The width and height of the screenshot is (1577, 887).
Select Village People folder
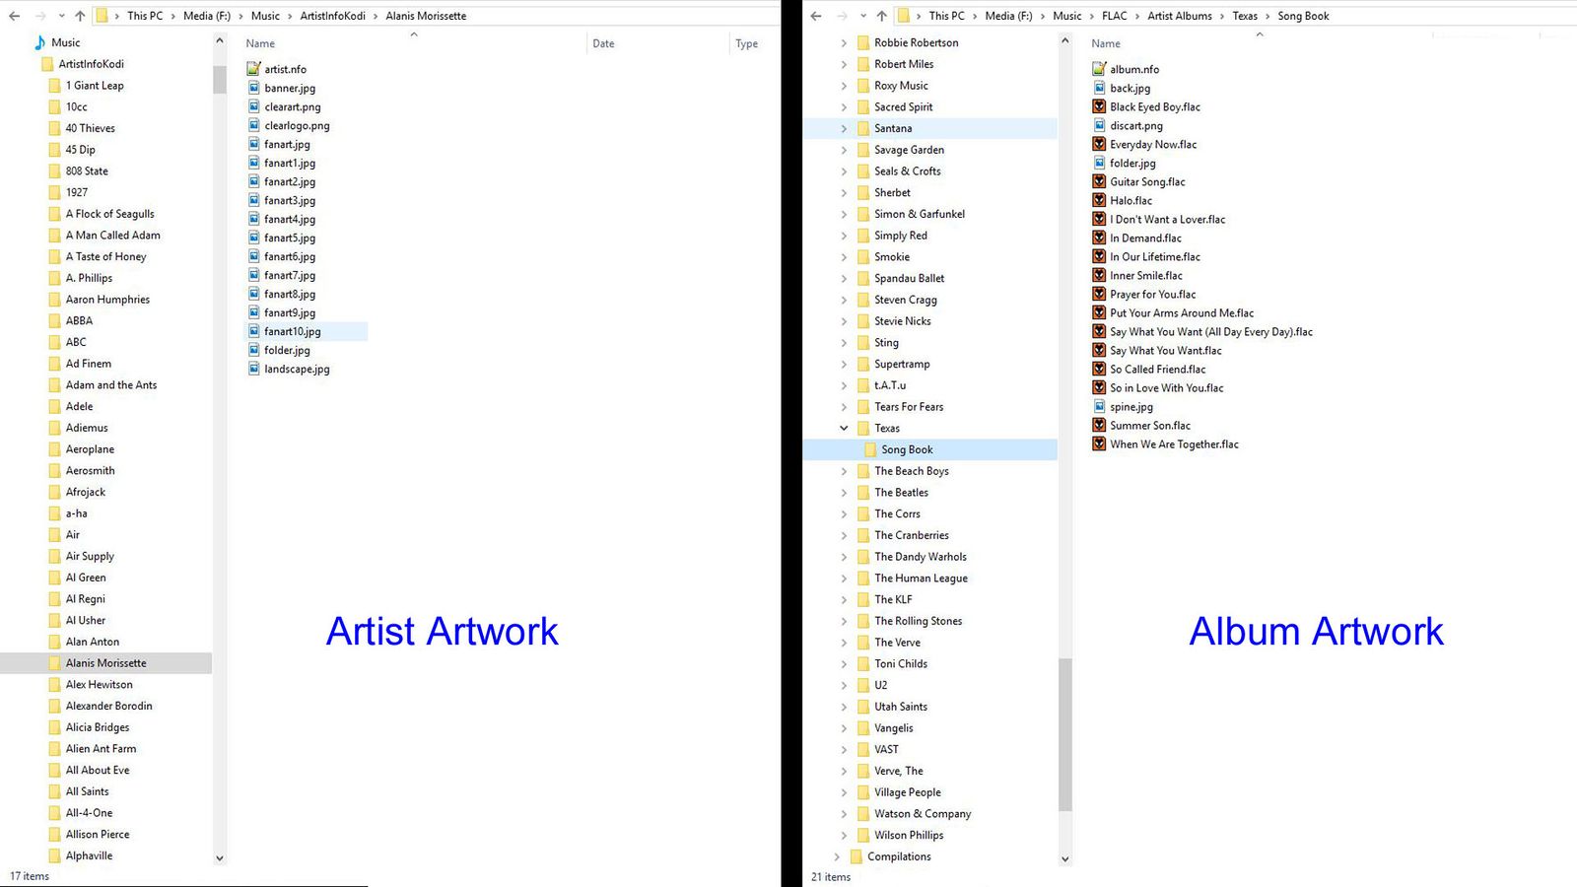908,792
